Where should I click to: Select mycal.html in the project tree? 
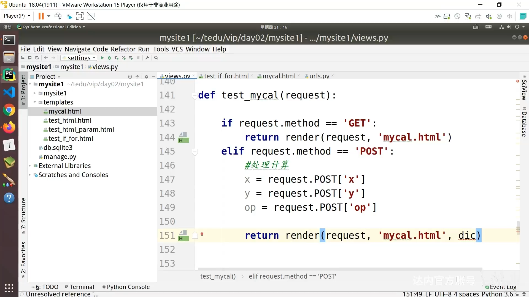[65, 111]
